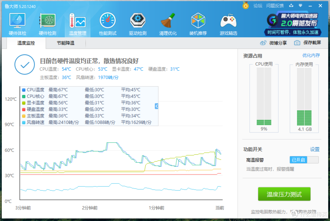Click 平均:1629转/分 fan average value
The width and height of the screenshot is (330, 221).
point(136,122)
